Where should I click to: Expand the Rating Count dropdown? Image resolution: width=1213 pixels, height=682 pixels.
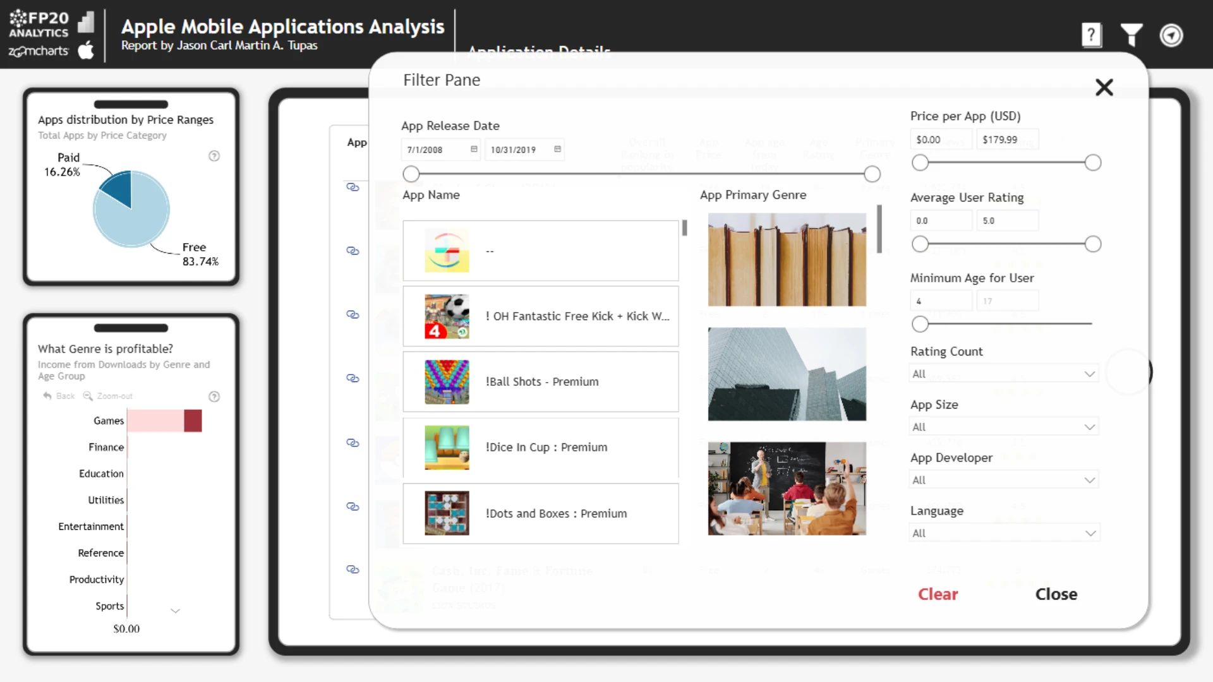click(1089, 374)
